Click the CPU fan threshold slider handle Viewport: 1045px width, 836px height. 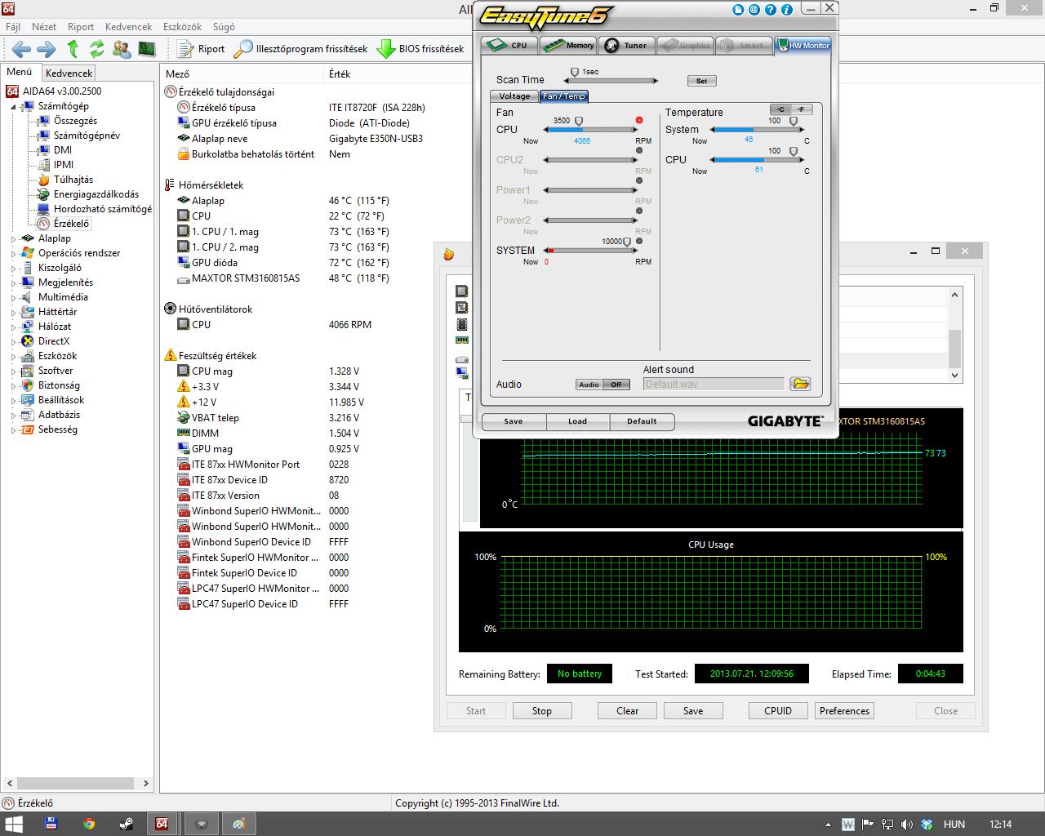coord(579,122)
